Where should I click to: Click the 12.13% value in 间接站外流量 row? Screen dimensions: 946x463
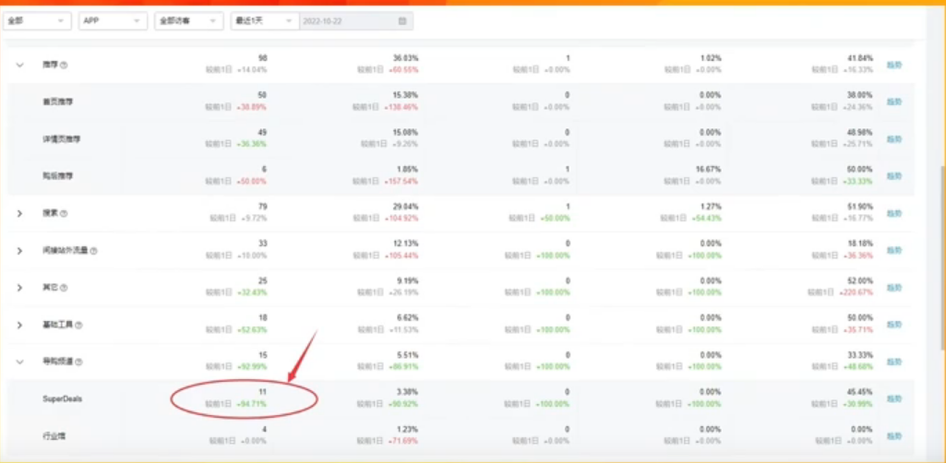405,243
